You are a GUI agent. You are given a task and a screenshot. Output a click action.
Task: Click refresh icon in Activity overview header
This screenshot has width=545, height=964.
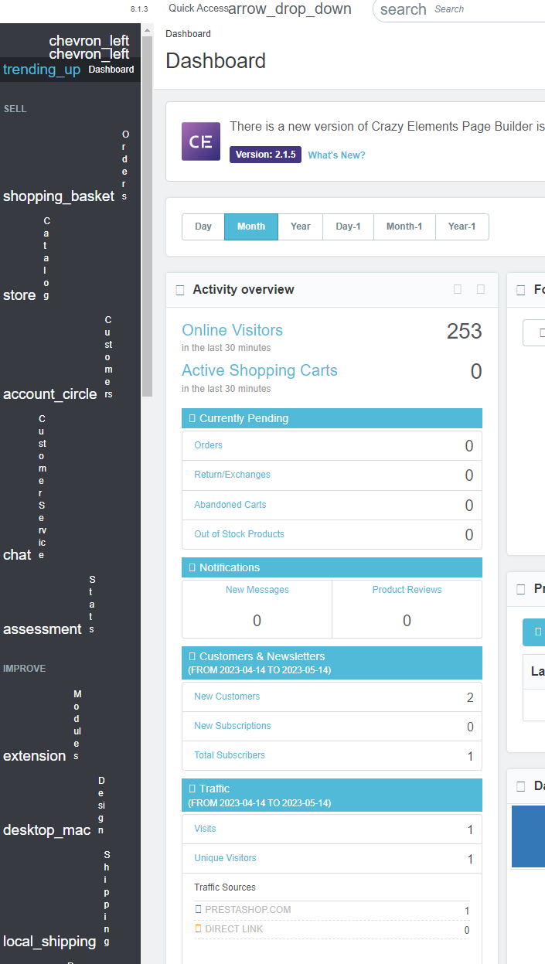click(x=458, y=289)
